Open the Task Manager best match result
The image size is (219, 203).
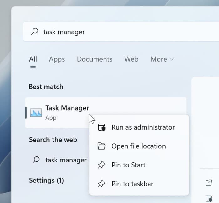click(106, 113)
